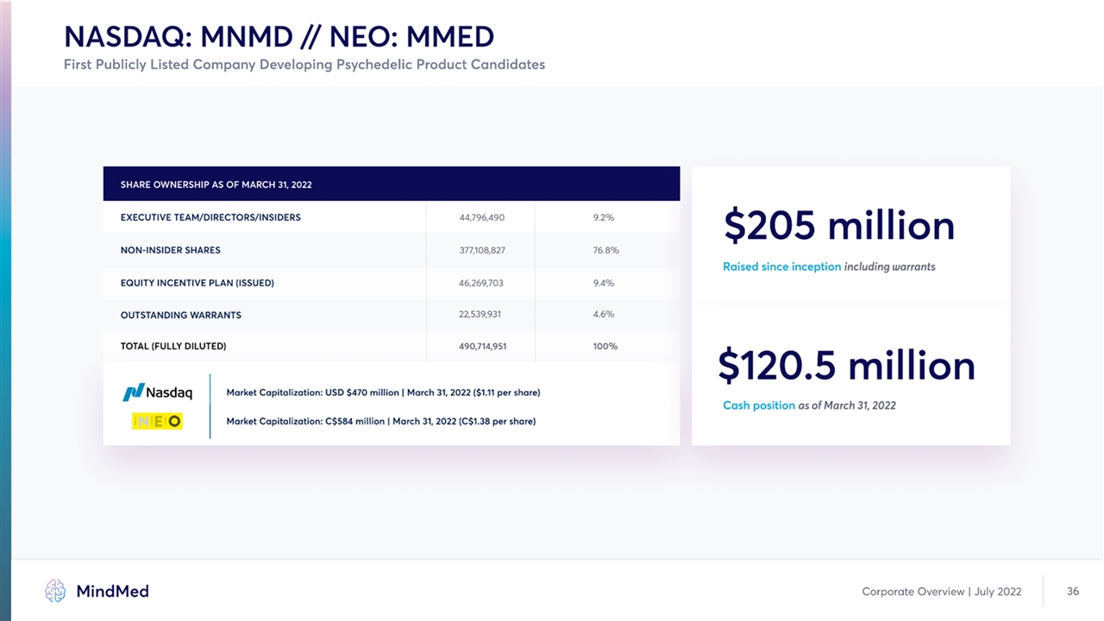Click the USD $470 million market capitalization line

click(383, 393)
